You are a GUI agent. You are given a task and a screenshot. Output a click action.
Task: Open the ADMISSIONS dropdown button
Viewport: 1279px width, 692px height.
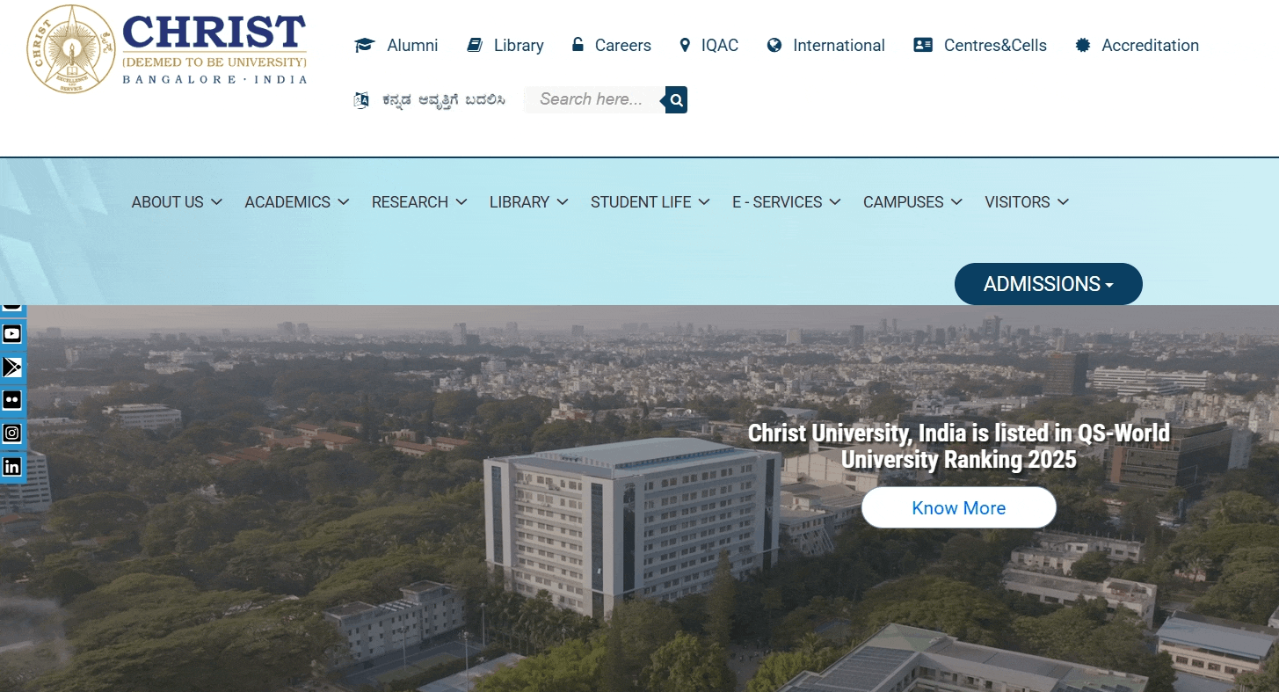[1049, 284]
